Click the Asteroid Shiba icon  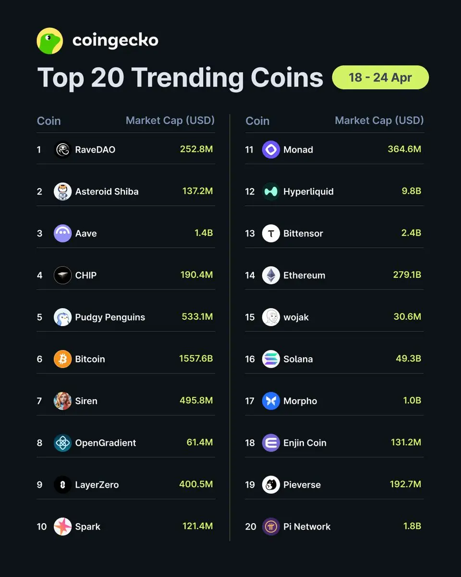62,192
